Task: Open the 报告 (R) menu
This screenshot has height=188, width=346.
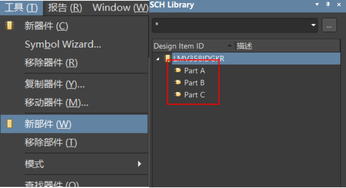Action: point(65,8)
